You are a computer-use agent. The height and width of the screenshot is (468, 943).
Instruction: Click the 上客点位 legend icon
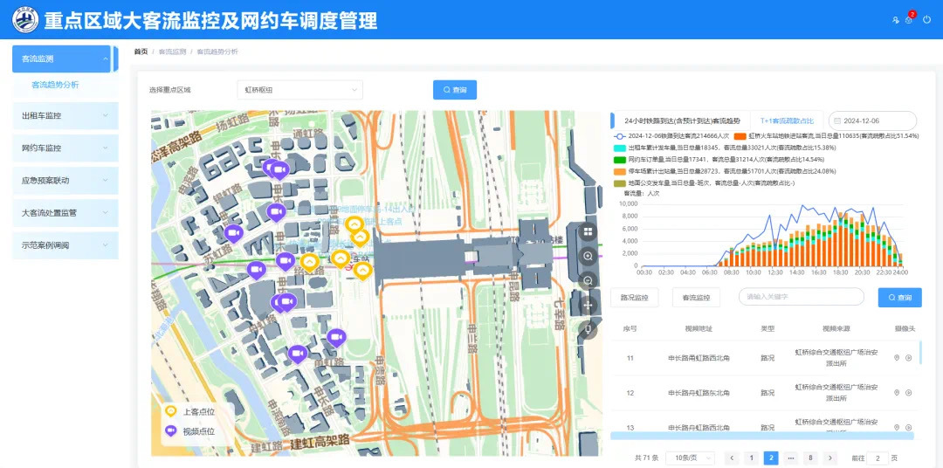171,411
